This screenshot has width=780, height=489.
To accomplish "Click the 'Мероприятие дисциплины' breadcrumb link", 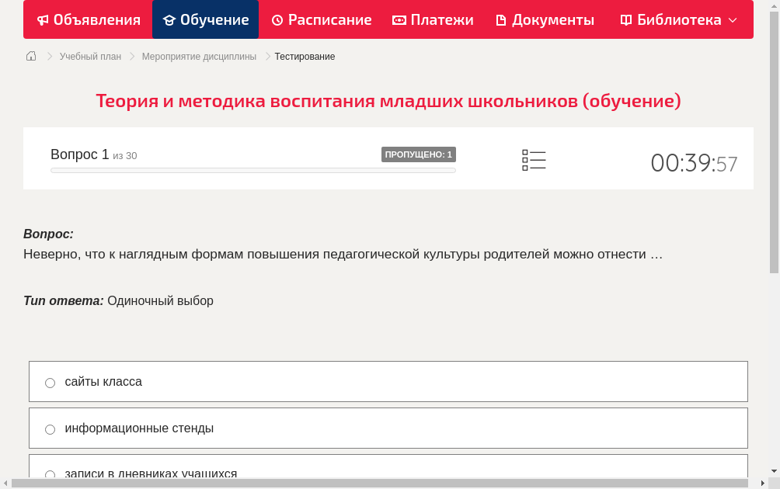I will tap(199, 56).
